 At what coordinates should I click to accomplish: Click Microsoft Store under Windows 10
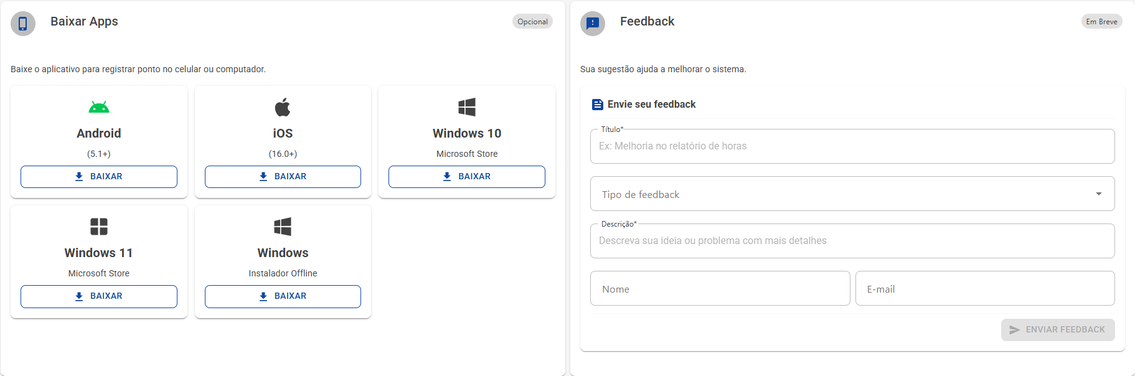(x=467, y=154)
